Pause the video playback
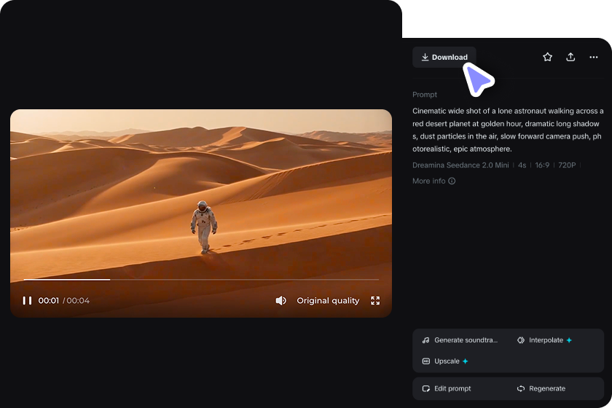Image resolution: width=612 pixels, height=408 pixels. 27,301
